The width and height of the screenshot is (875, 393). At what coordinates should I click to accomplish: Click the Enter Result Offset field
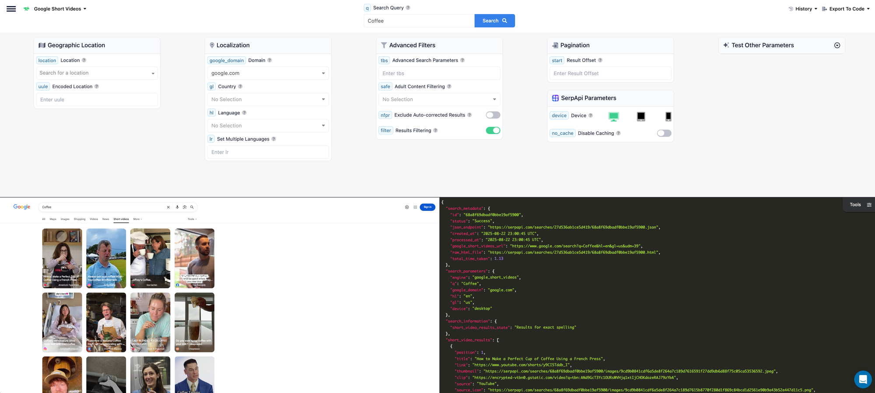(x=610, y=73)
